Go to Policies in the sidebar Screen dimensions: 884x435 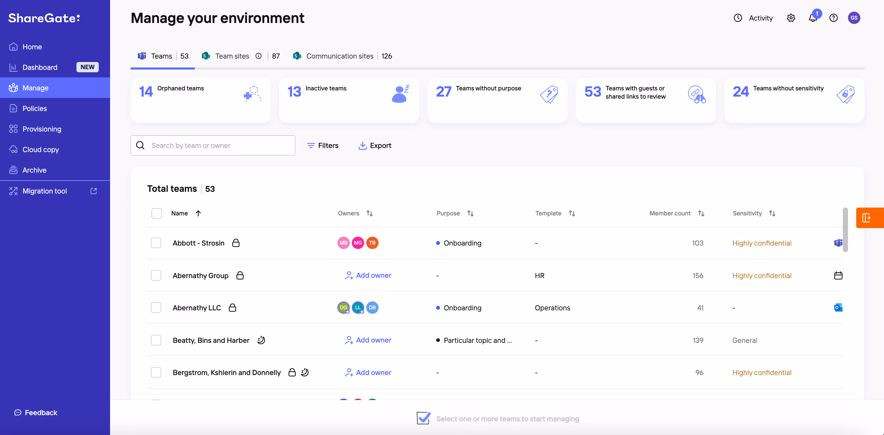coord(34,108)
